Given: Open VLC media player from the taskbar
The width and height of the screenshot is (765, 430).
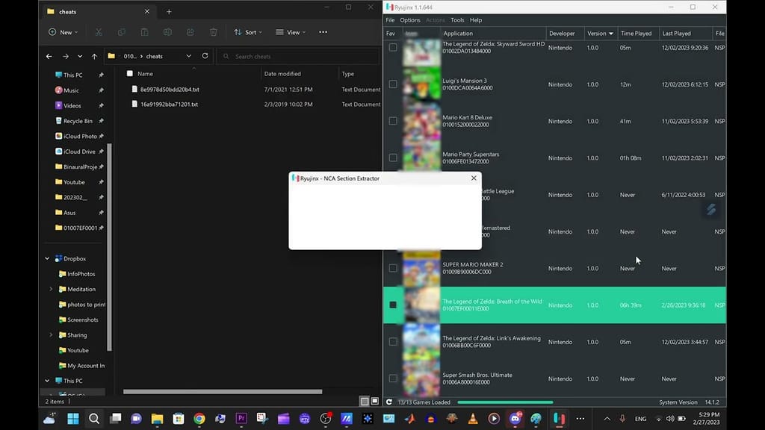Looking at the screenshot, I should point(473,419).
